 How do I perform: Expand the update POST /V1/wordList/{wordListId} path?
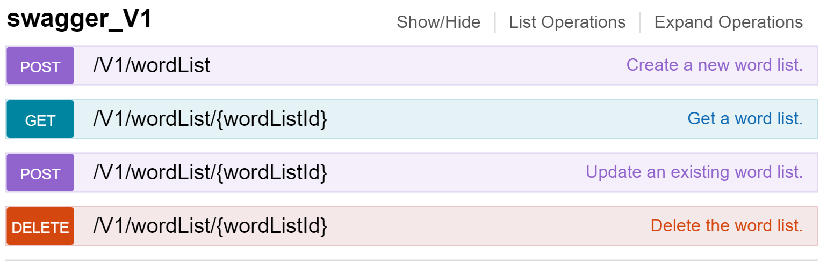210,172
